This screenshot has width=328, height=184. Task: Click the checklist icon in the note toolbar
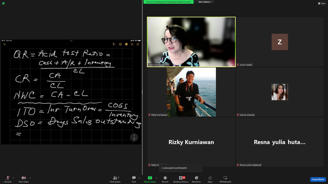114,44
